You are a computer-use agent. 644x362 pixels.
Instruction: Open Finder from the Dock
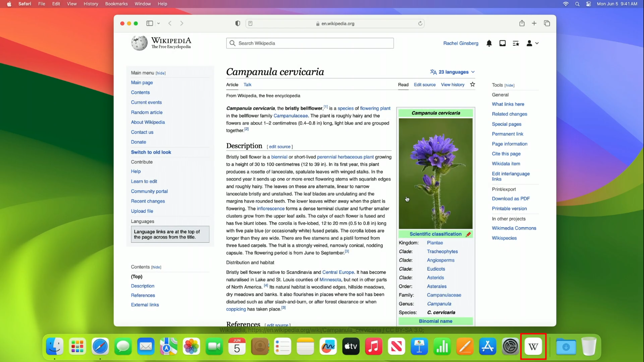55,347
